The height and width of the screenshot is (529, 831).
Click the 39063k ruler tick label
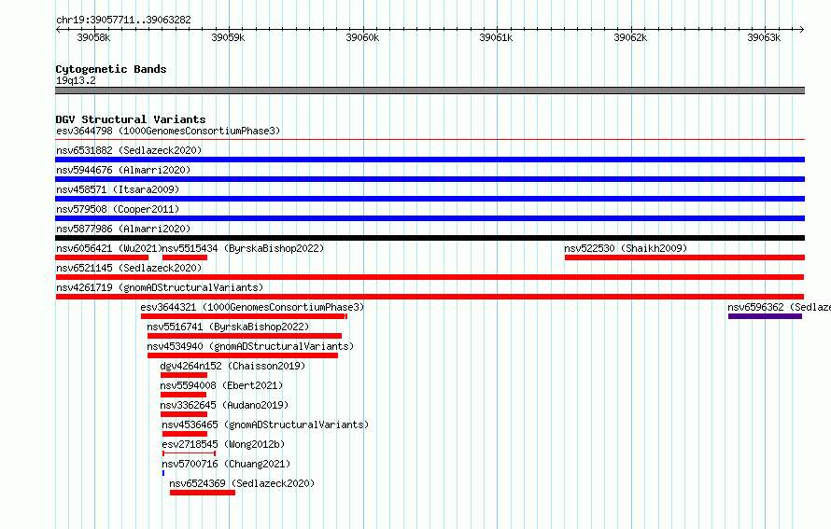(x=764, y=37)
